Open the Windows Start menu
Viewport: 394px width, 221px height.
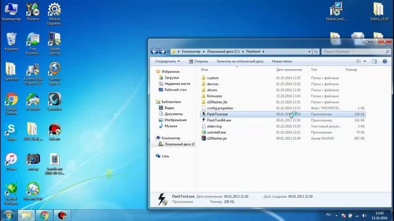(8, 215)
